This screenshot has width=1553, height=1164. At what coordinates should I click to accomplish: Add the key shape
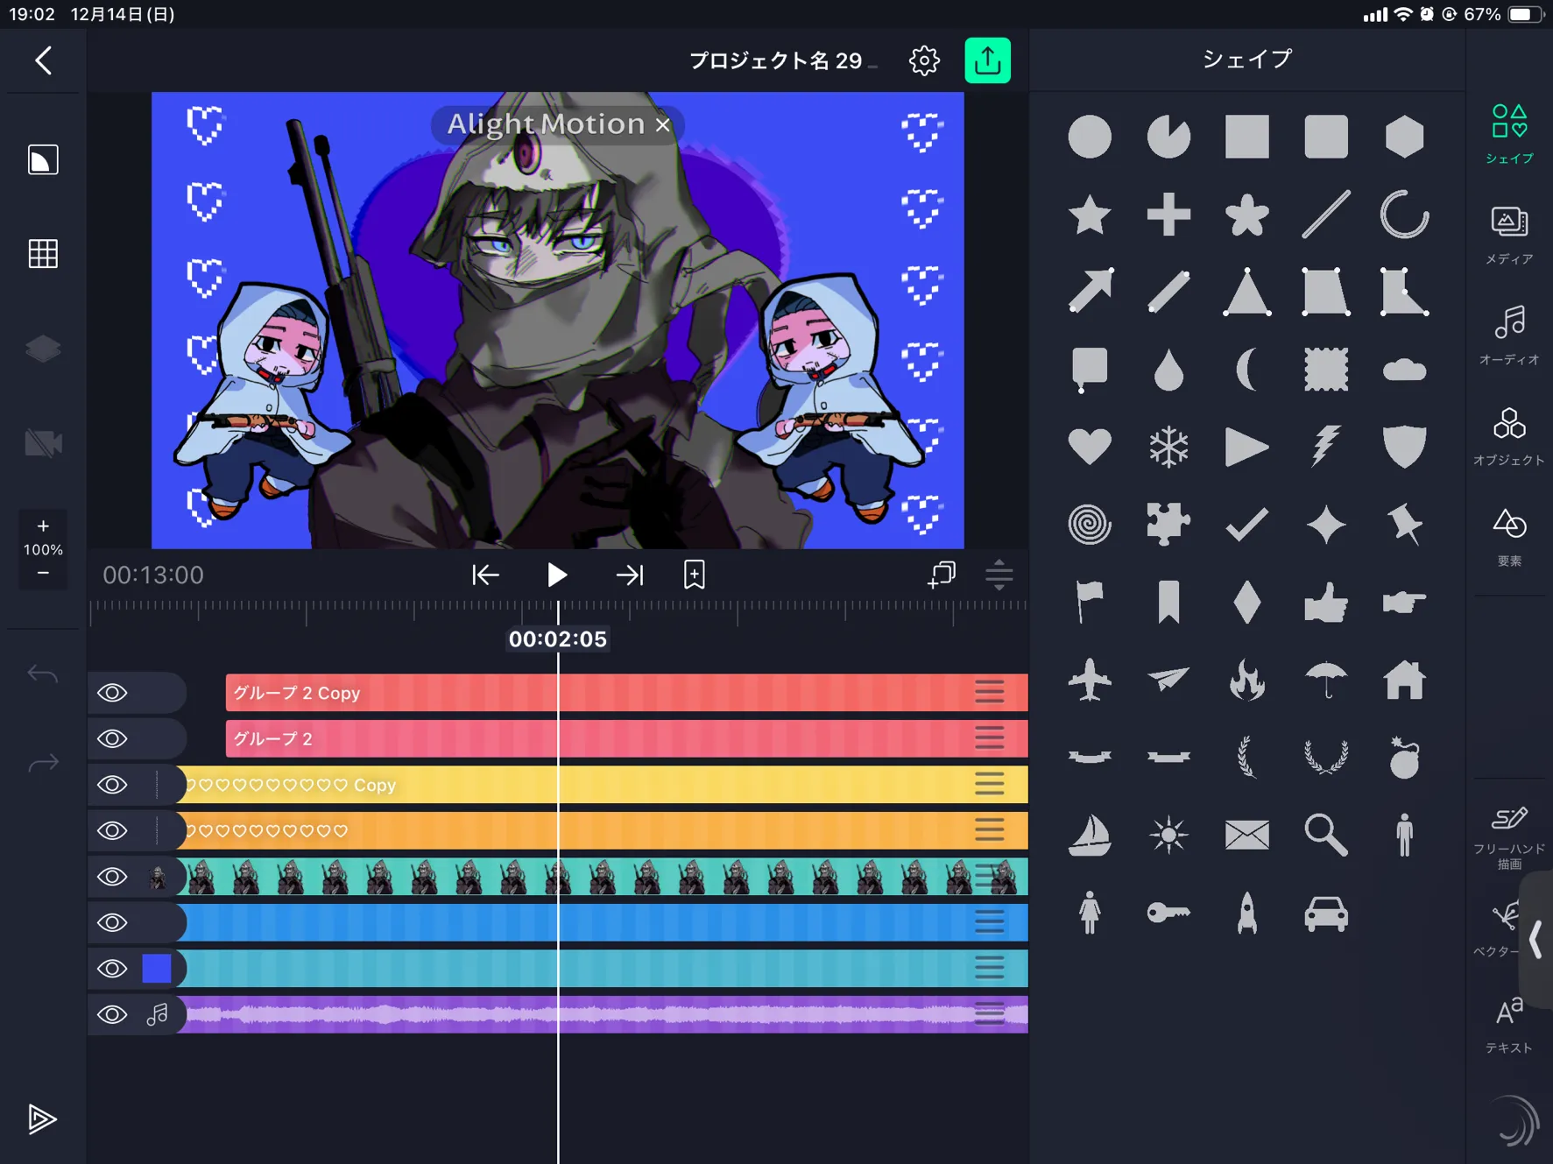pyautogui.click(x=1168, y=913)
